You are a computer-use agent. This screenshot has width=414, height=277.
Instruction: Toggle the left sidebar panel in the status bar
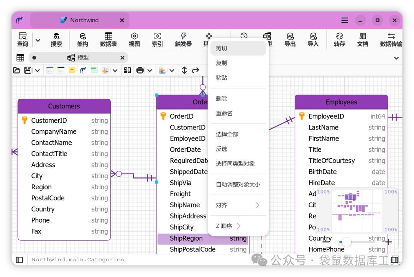click(19, 260)
